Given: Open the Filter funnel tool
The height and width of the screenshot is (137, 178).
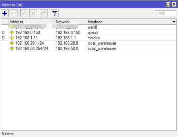Looking at the screenshot, I should tap(54, 13).
